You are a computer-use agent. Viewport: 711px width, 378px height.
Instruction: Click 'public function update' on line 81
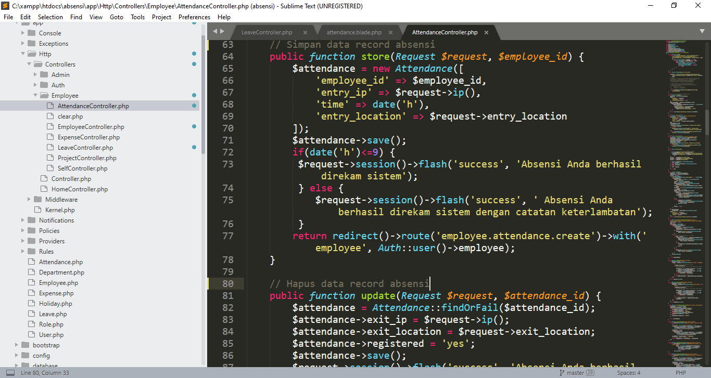(x=333, y=295)
